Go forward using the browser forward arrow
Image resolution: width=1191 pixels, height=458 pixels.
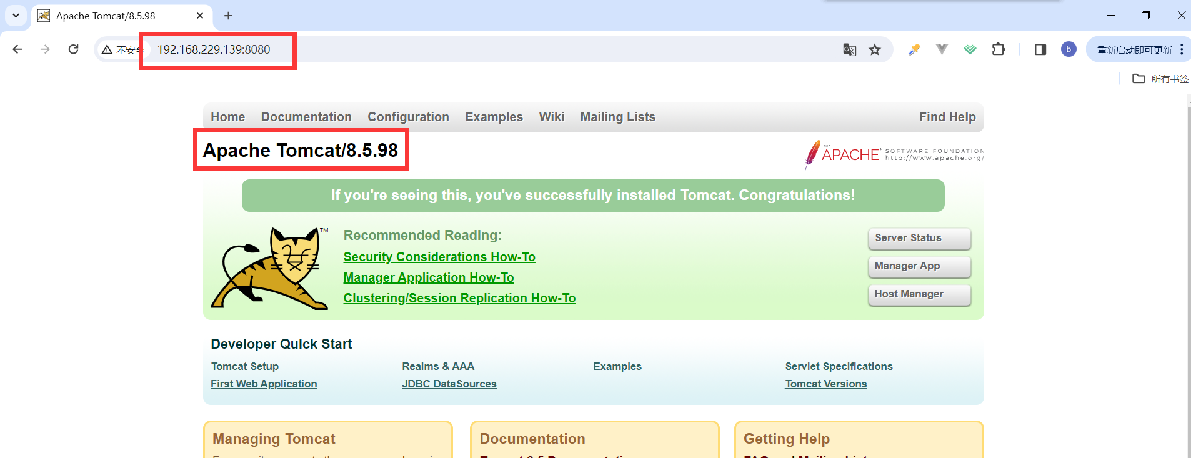pyautogui.click(x=45, y=49)
